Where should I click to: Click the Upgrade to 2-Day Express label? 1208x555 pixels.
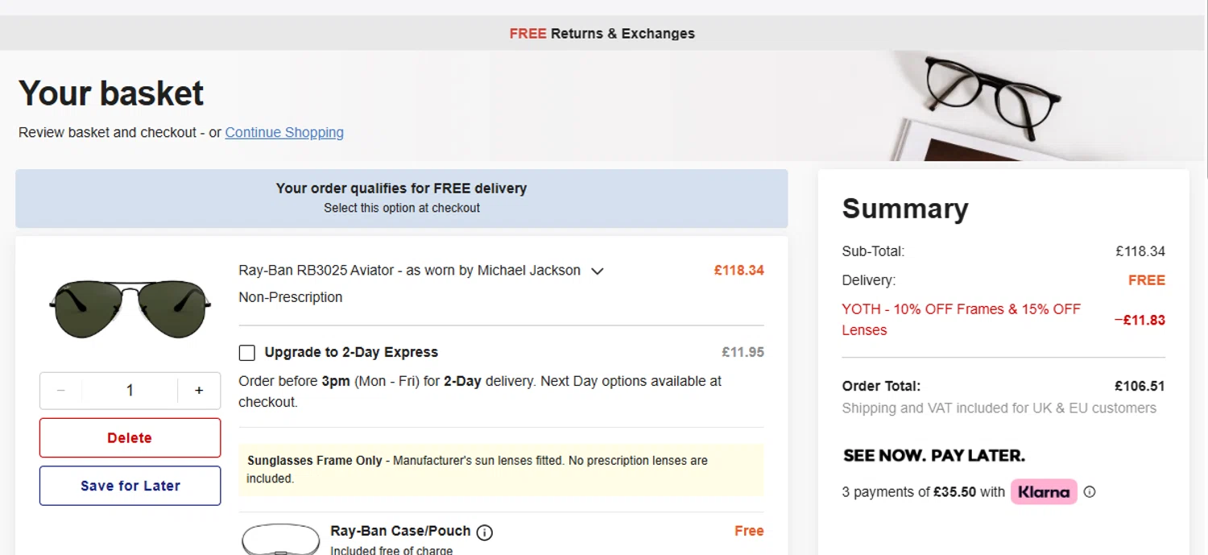pos(351,352)
